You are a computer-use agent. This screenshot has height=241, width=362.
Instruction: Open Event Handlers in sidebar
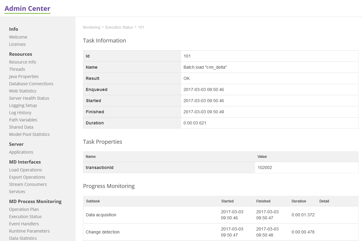pyautogui.click(x=24, y=224)
